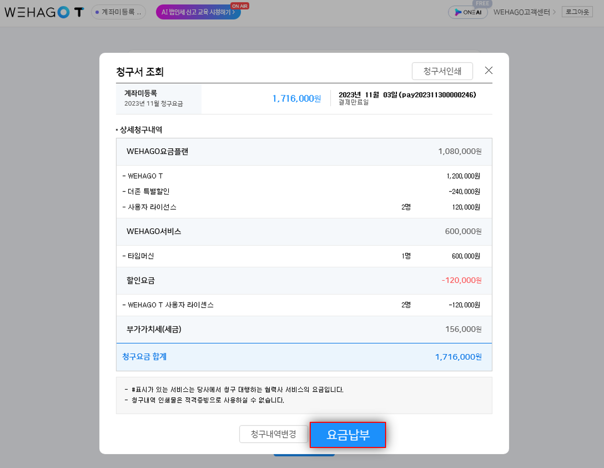Image resolution: width=604 pixels, height=468 pixels.
Task: Close the 청구서 조회 dialog
Action: (x=489, y=70)
